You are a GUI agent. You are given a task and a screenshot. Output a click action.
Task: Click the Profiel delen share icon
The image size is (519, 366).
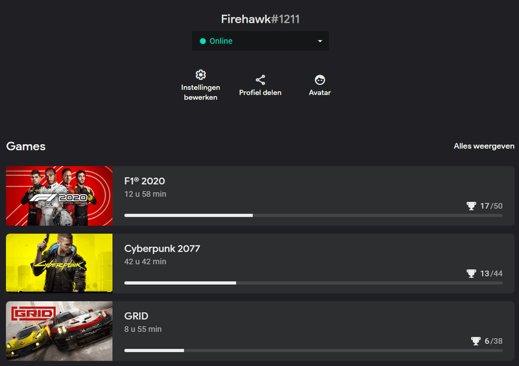click(x=261, y=80)
